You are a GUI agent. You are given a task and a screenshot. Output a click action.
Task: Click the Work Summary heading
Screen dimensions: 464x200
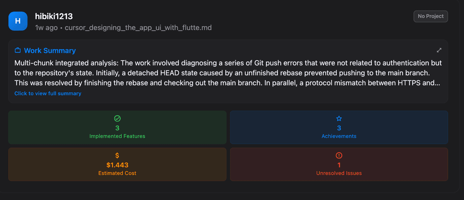50,50
